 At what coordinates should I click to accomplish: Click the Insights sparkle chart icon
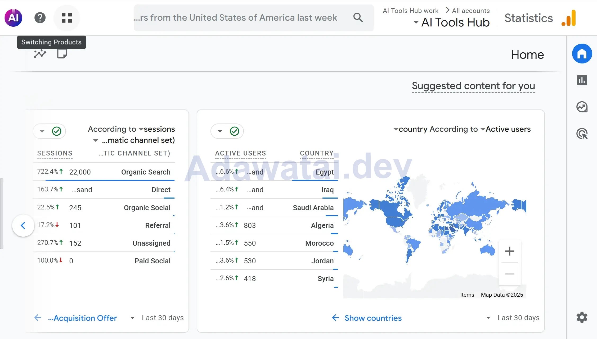click(40, 54)
